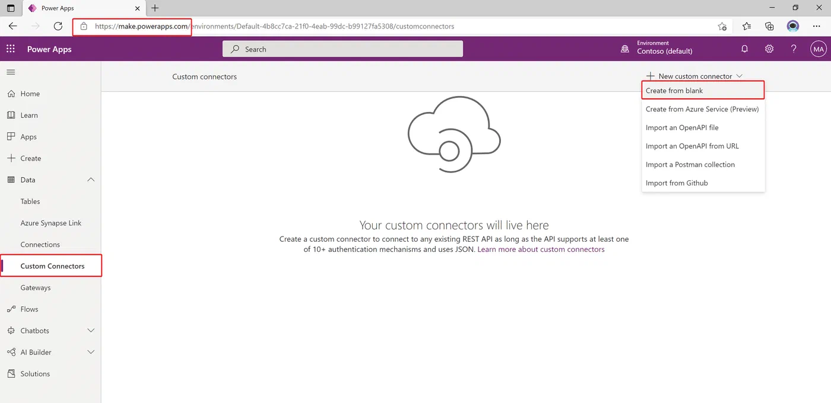Click the Learn book icon
Viewport: 831px width, 403px height.
pos(11,115)
